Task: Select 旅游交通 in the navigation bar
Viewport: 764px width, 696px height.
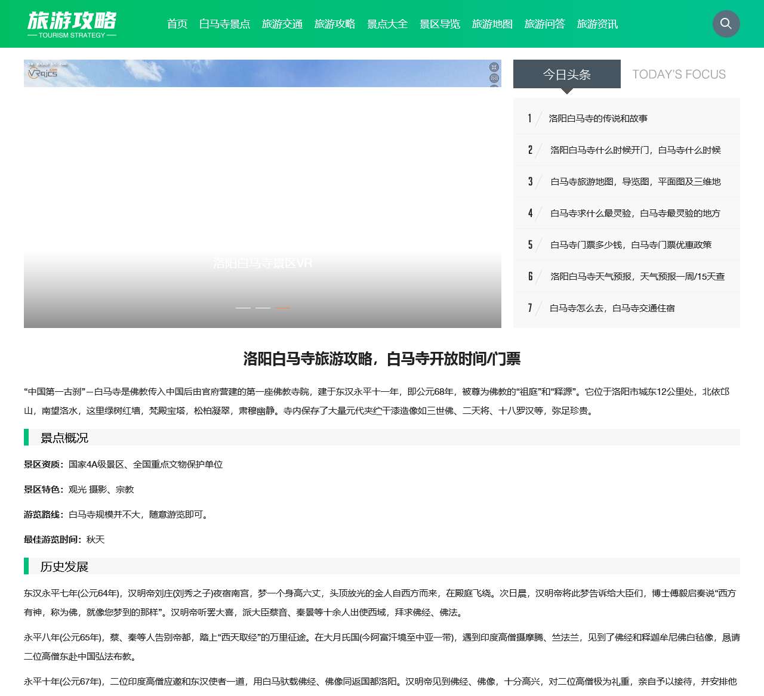Action: tap(283, 24)
